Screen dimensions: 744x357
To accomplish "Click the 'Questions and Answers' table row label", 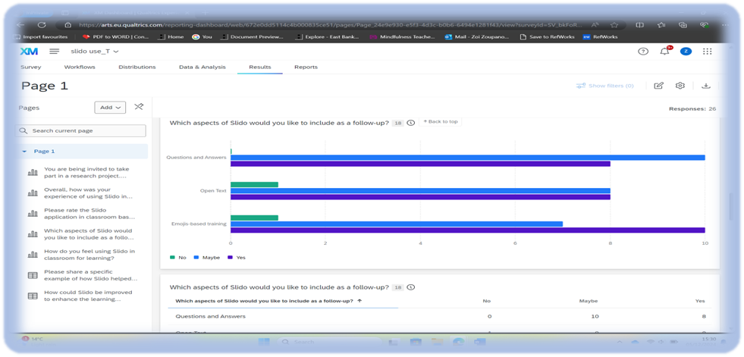I will click(x=211, y=316).
